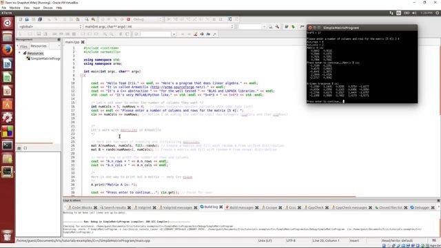Image resolution: width=441 pixels, height=248 pixels.
Task: Open the search field dropdown arrow
Action: pos(264,27)
